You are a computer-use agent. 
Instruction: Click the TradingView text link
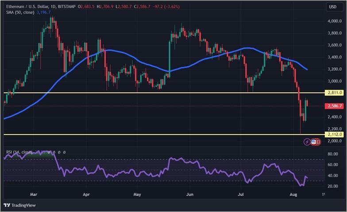coord(23,205)
